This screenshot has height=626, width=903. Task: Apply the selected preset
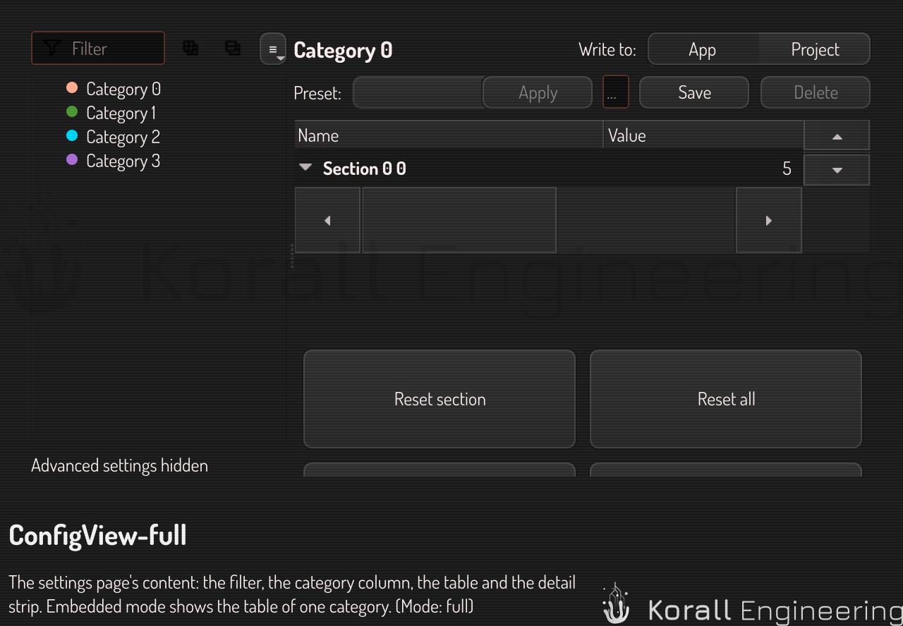click(x=538, y=92)
